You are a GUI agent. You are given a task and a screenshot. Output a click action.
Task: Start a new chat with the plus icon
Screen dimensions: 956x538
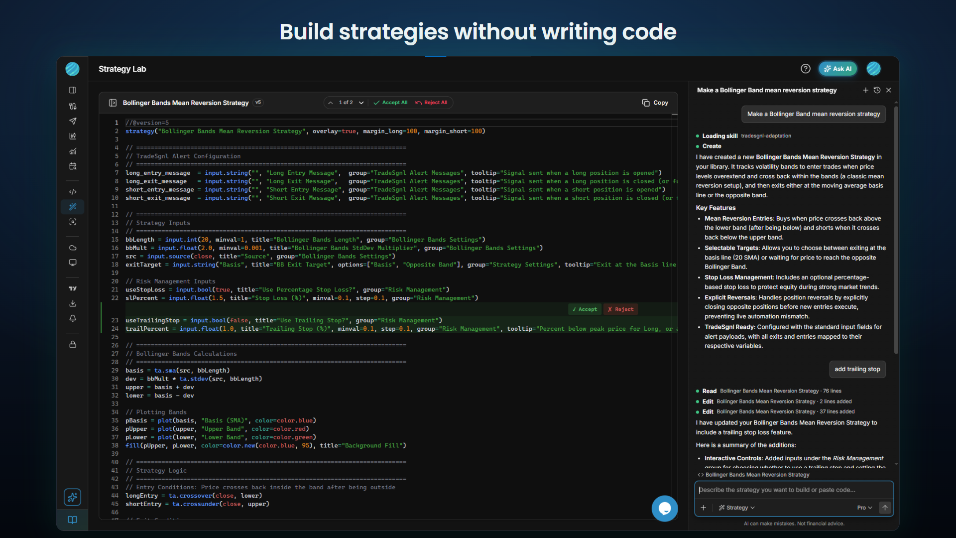tap(865, 90)
